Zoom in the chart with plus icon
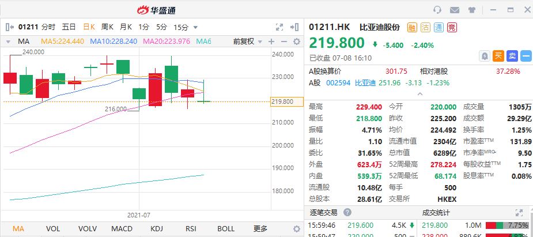This screenshot has height=237, width=533. tap(271, 42)
